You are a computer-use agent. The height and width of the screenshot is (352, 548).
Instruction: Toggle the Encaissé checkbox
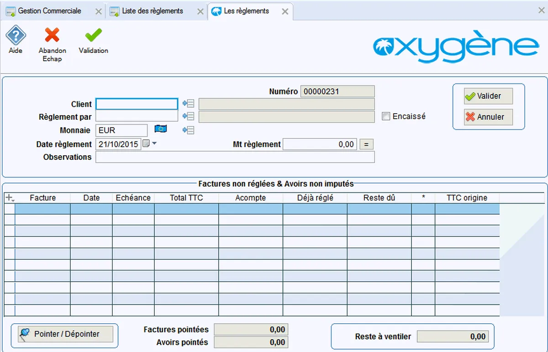point(386,116)
